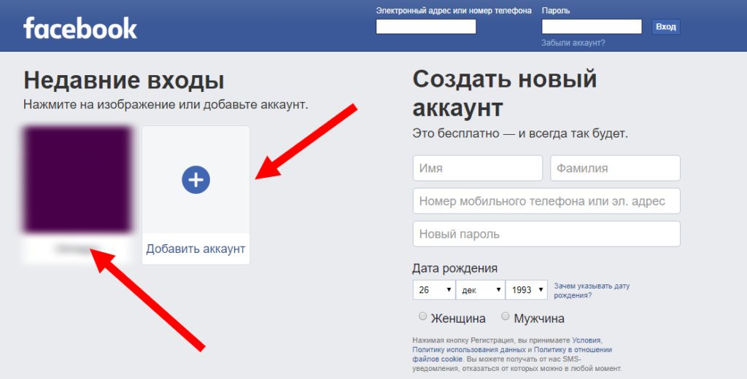Select the Мужчина radio button
Image resolution: width=747 pixels, height=379 pixels.
[506, 316]
